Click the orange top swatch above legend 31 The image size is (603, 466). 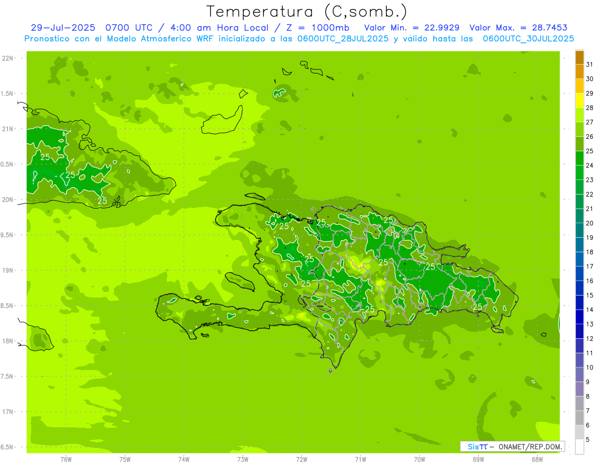tap(579, 57)
